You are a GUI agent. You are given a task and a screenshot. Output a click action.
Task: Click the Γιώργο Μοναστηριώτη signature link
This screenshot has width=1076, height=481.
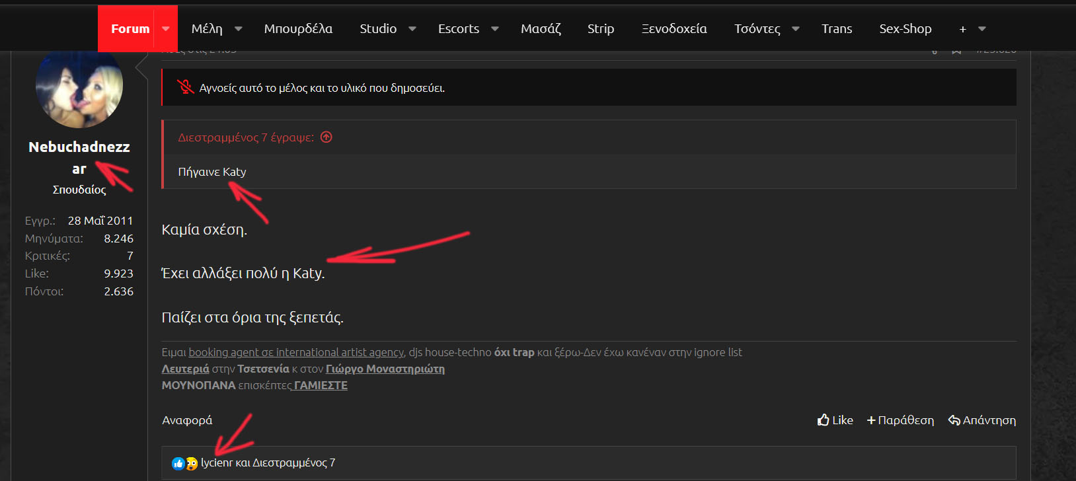[x=385, y=369]
